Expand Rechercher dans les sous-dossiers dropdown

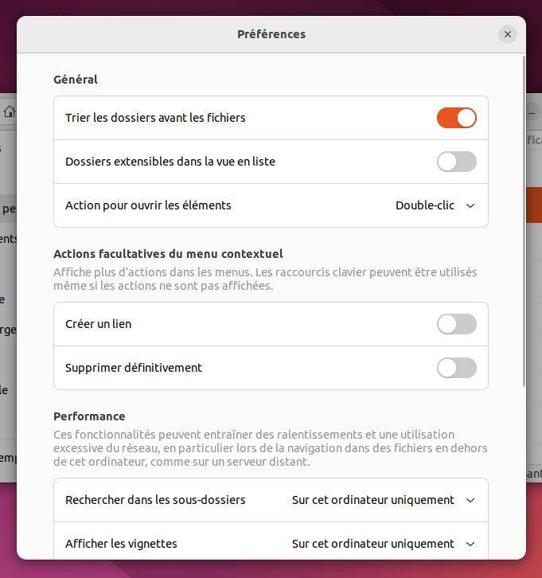click(x=383, y=500)
